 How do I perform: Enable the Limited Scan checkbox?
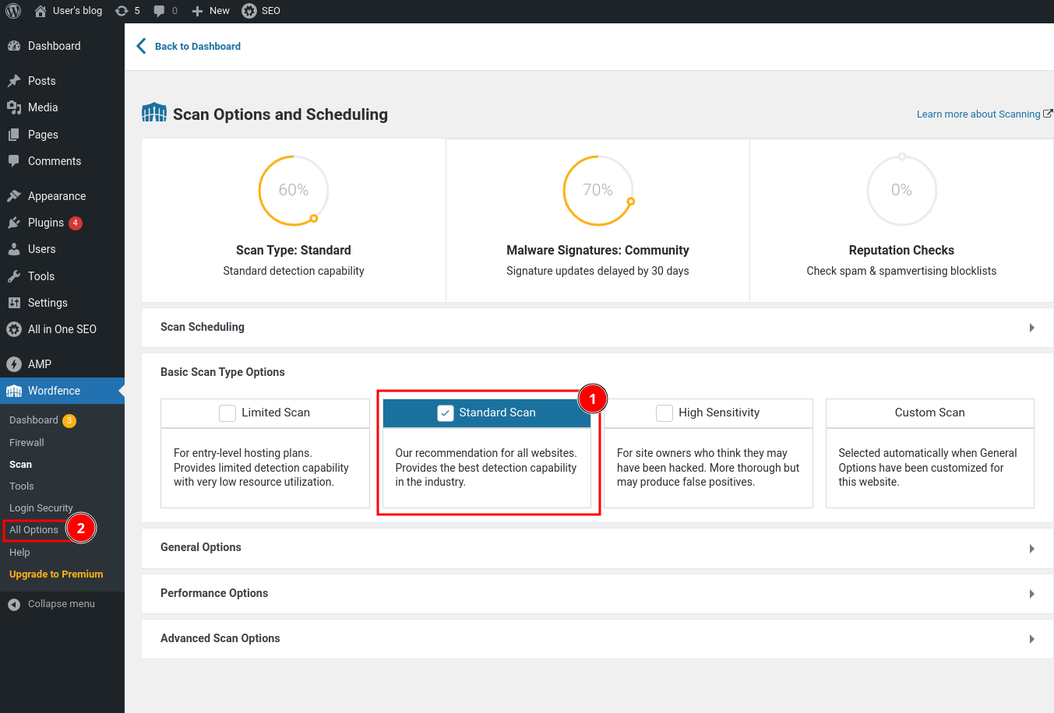click(227, 413)
